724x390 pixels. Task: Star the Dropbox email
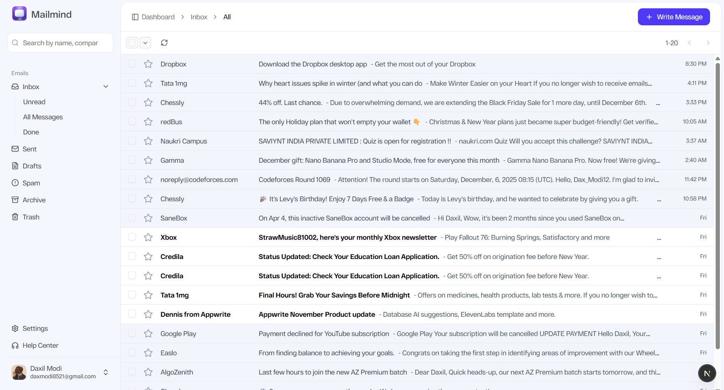(x=148, y=64)
